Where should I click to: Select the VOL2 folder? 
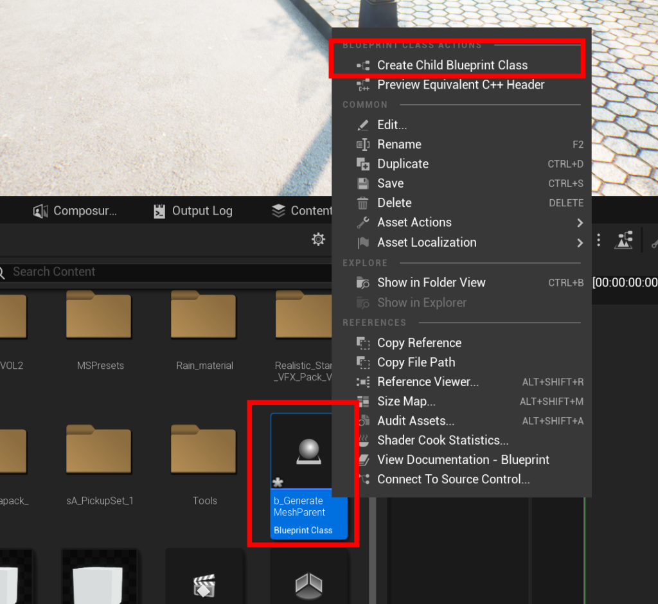[x=13, y=331]
